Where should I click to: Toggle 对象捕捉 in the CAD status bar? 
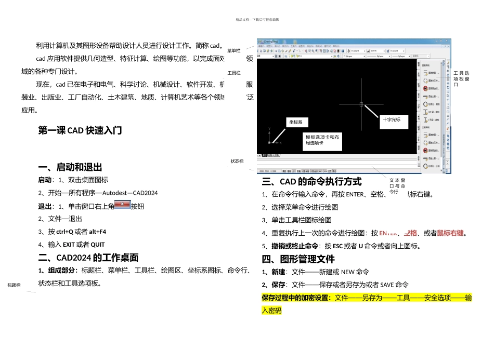point(306,171)
